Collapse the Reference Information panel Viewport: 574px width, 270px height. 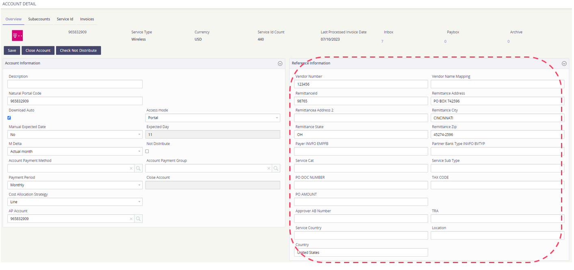(x=564, y=63)
